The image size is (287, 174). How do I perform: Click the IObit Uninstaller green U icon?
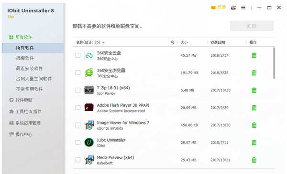pos(89,143)
